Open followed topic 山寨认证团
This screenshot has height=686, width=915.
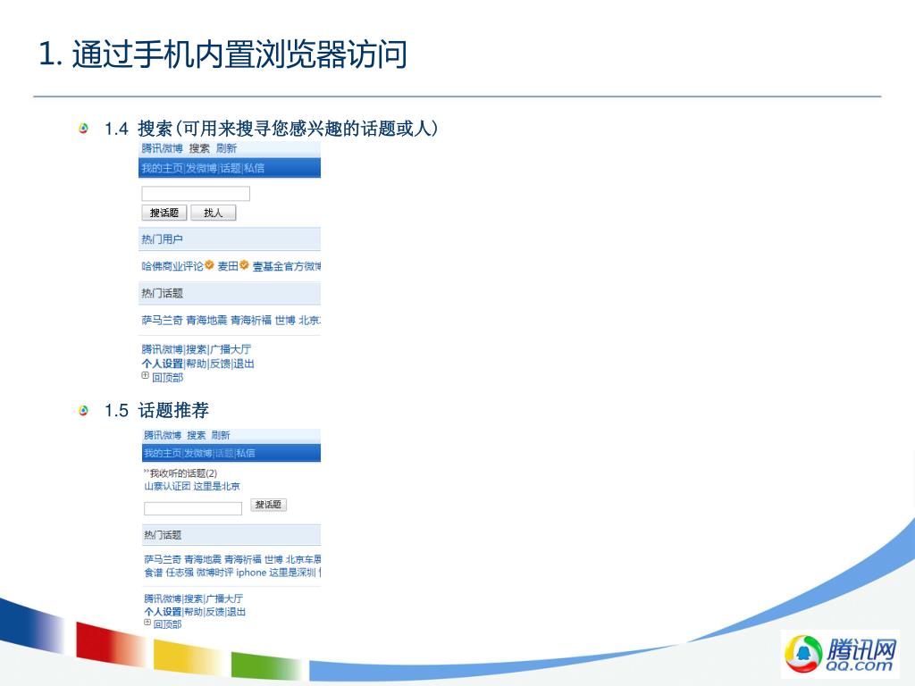pyautogui.click(x=167, y=487)
